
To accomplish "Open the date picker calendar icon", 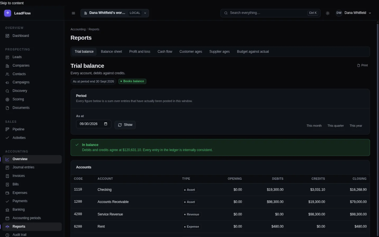I will [106, 124].
